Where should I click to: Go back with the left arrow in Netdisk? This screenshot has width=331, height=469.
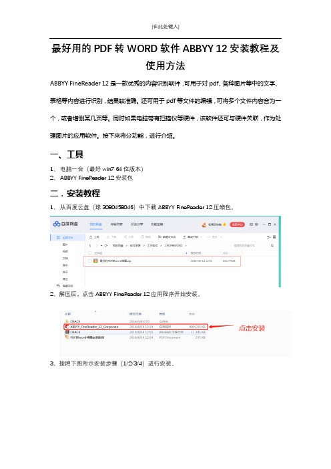point(91,246)
